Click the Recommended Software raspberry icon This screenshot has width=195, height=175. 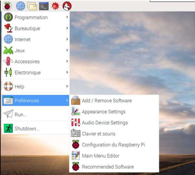click(x=76, y=167)
